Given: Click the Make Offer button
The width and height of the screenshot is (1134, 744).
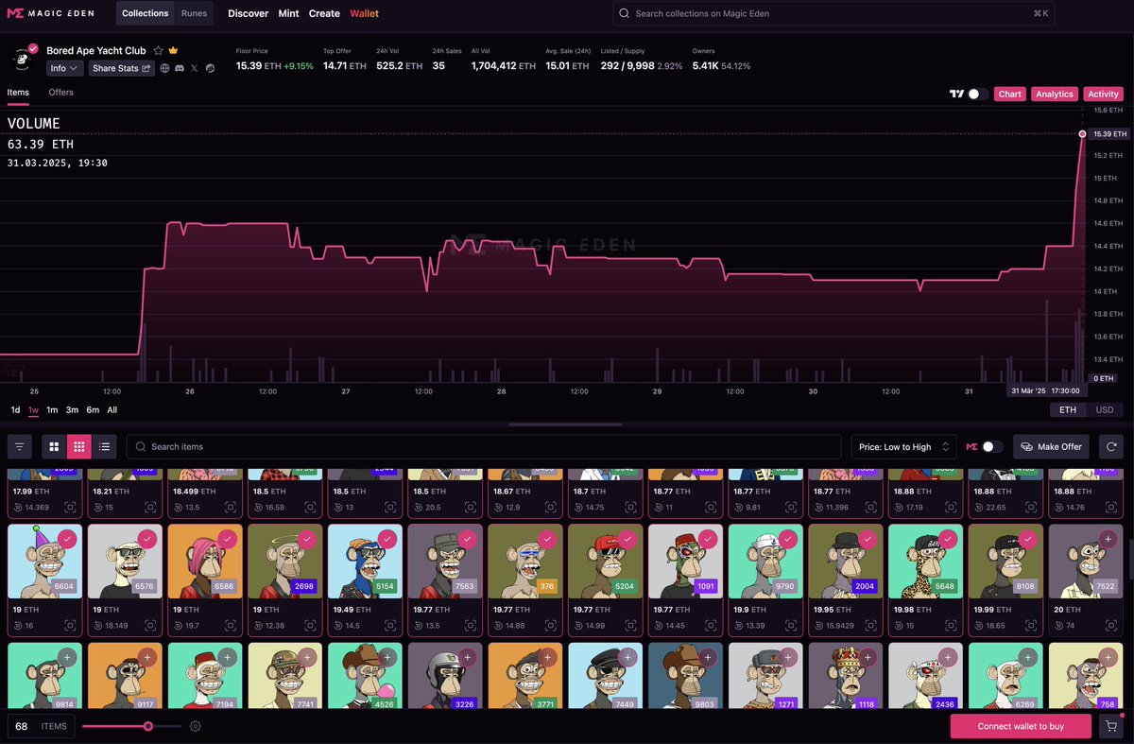Looking at the screenshot, I should point(1052,446).
